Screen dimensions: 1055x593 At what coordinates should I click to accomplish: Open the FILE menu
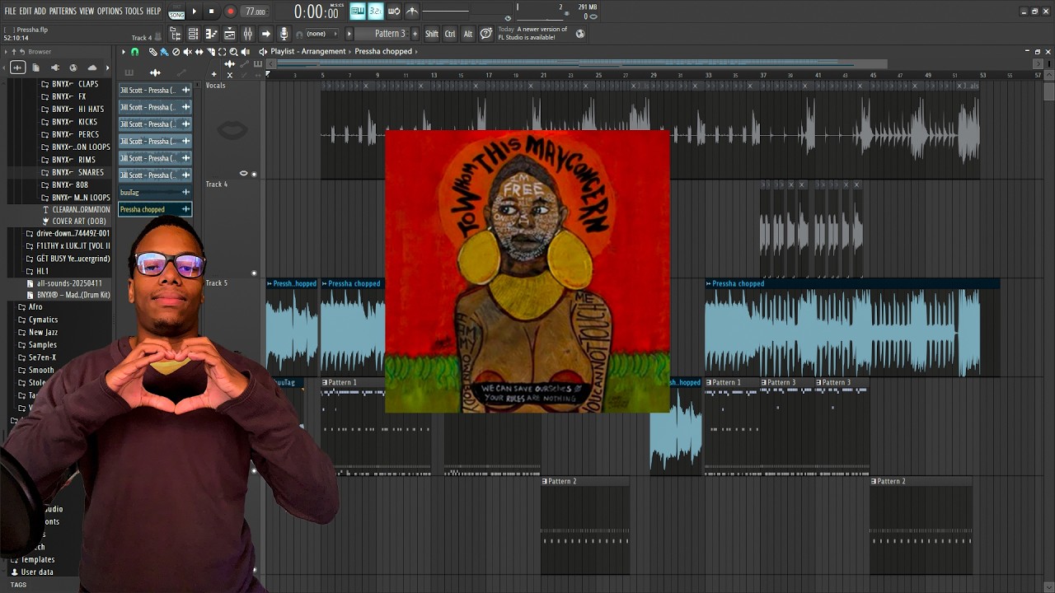coord(11,12)
